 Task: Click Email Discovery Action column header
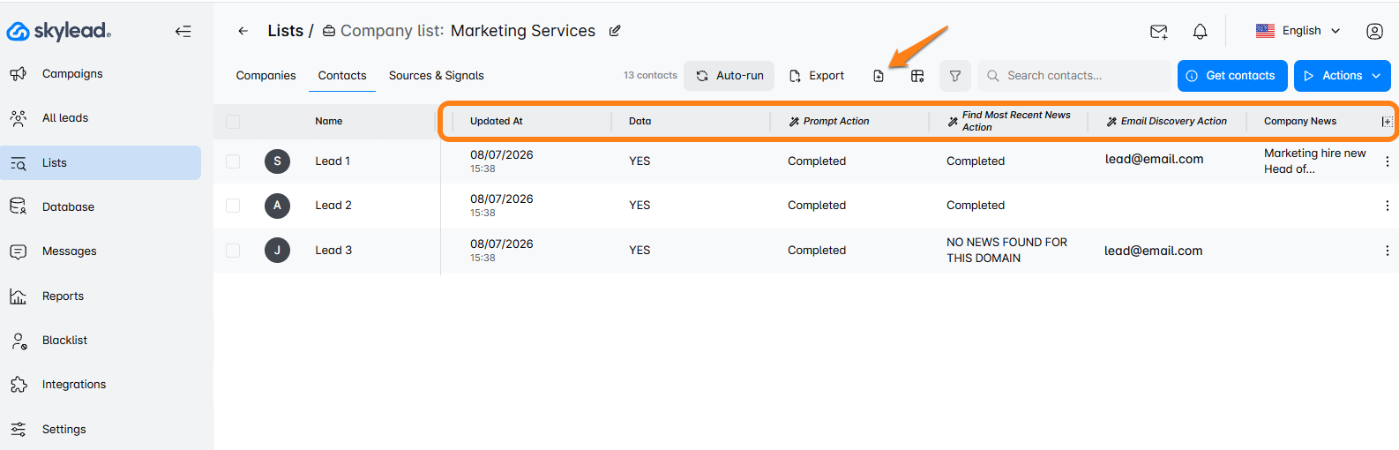(1166, 122)
